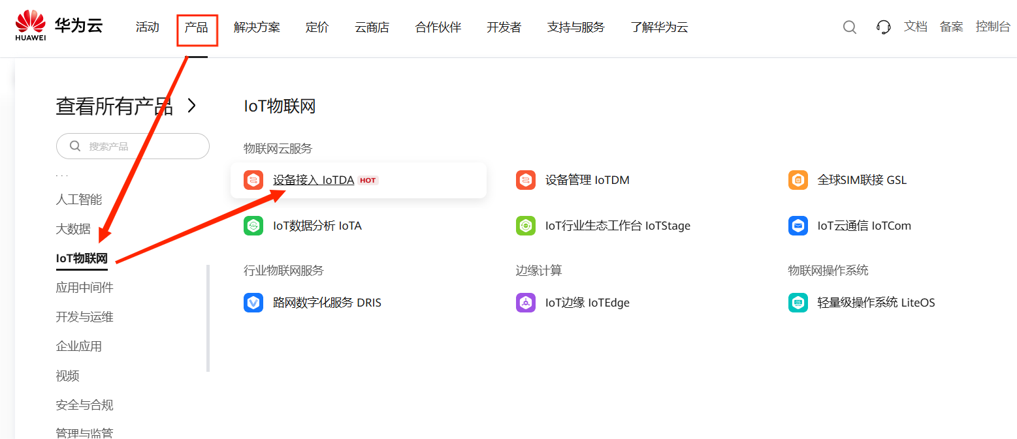Viewport: 1017px width, 439px height.
Task: Click the 设备管理 IoTDM product icon
Action: tap(526, 180)
